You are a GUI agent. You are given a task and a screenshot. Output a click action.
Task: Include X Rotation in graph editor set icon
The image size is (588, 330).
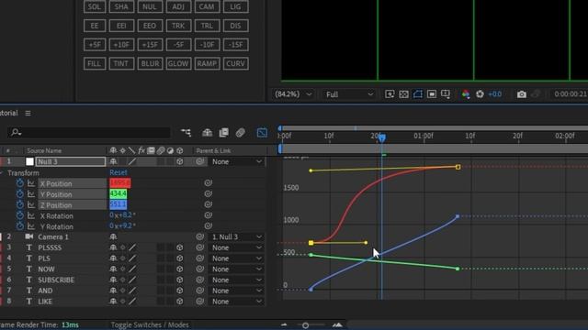coord(31,216)
